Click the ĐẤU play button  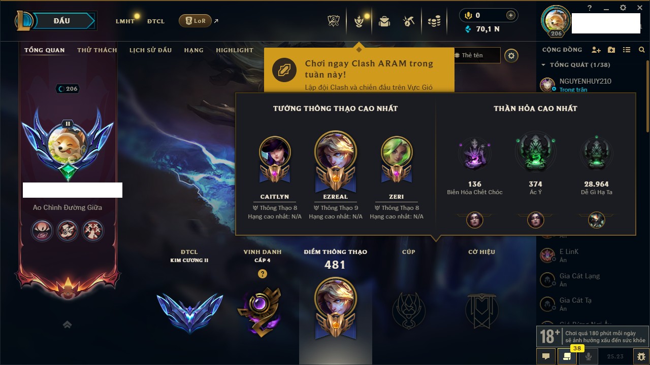[x=62, y=21]
